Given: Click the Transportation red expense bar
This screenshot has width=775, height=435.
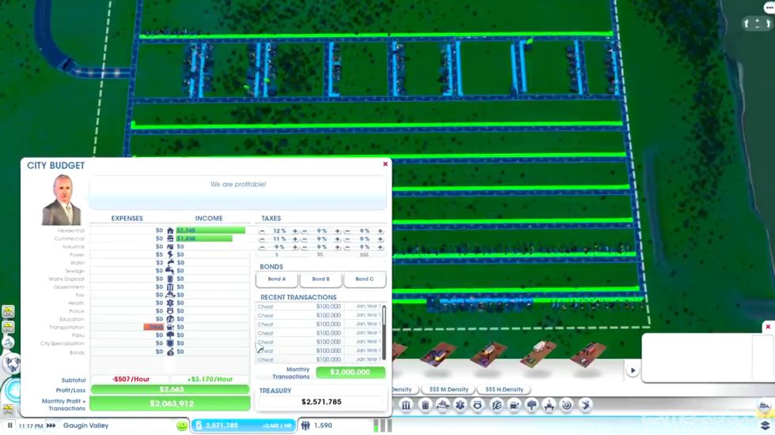Looking at the screenshot, I should point(153,327).
